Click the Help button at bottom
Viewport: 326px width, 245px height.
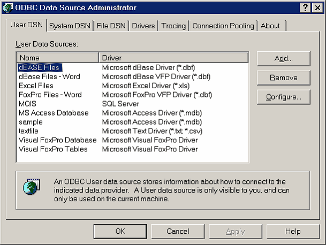293,232
